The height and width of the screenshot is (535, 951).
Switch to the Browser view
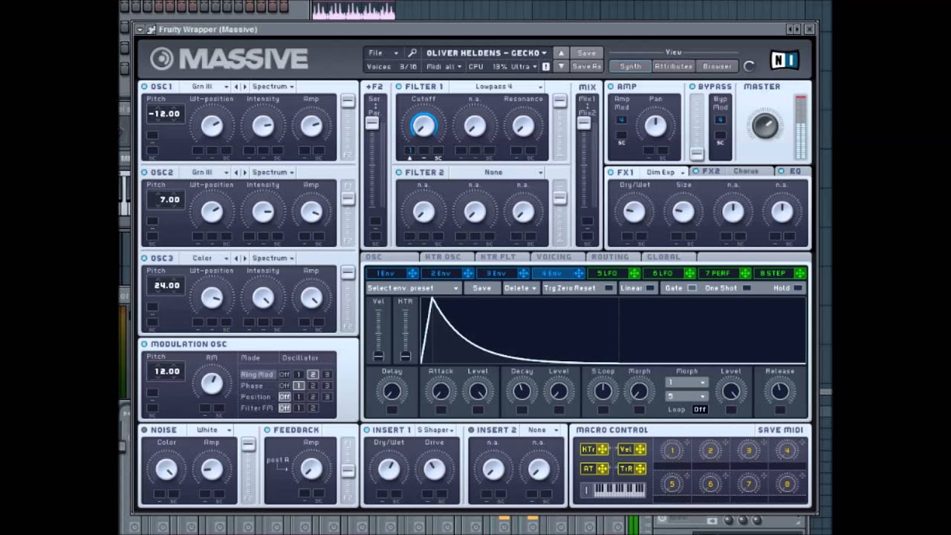[x=717, y=66]
